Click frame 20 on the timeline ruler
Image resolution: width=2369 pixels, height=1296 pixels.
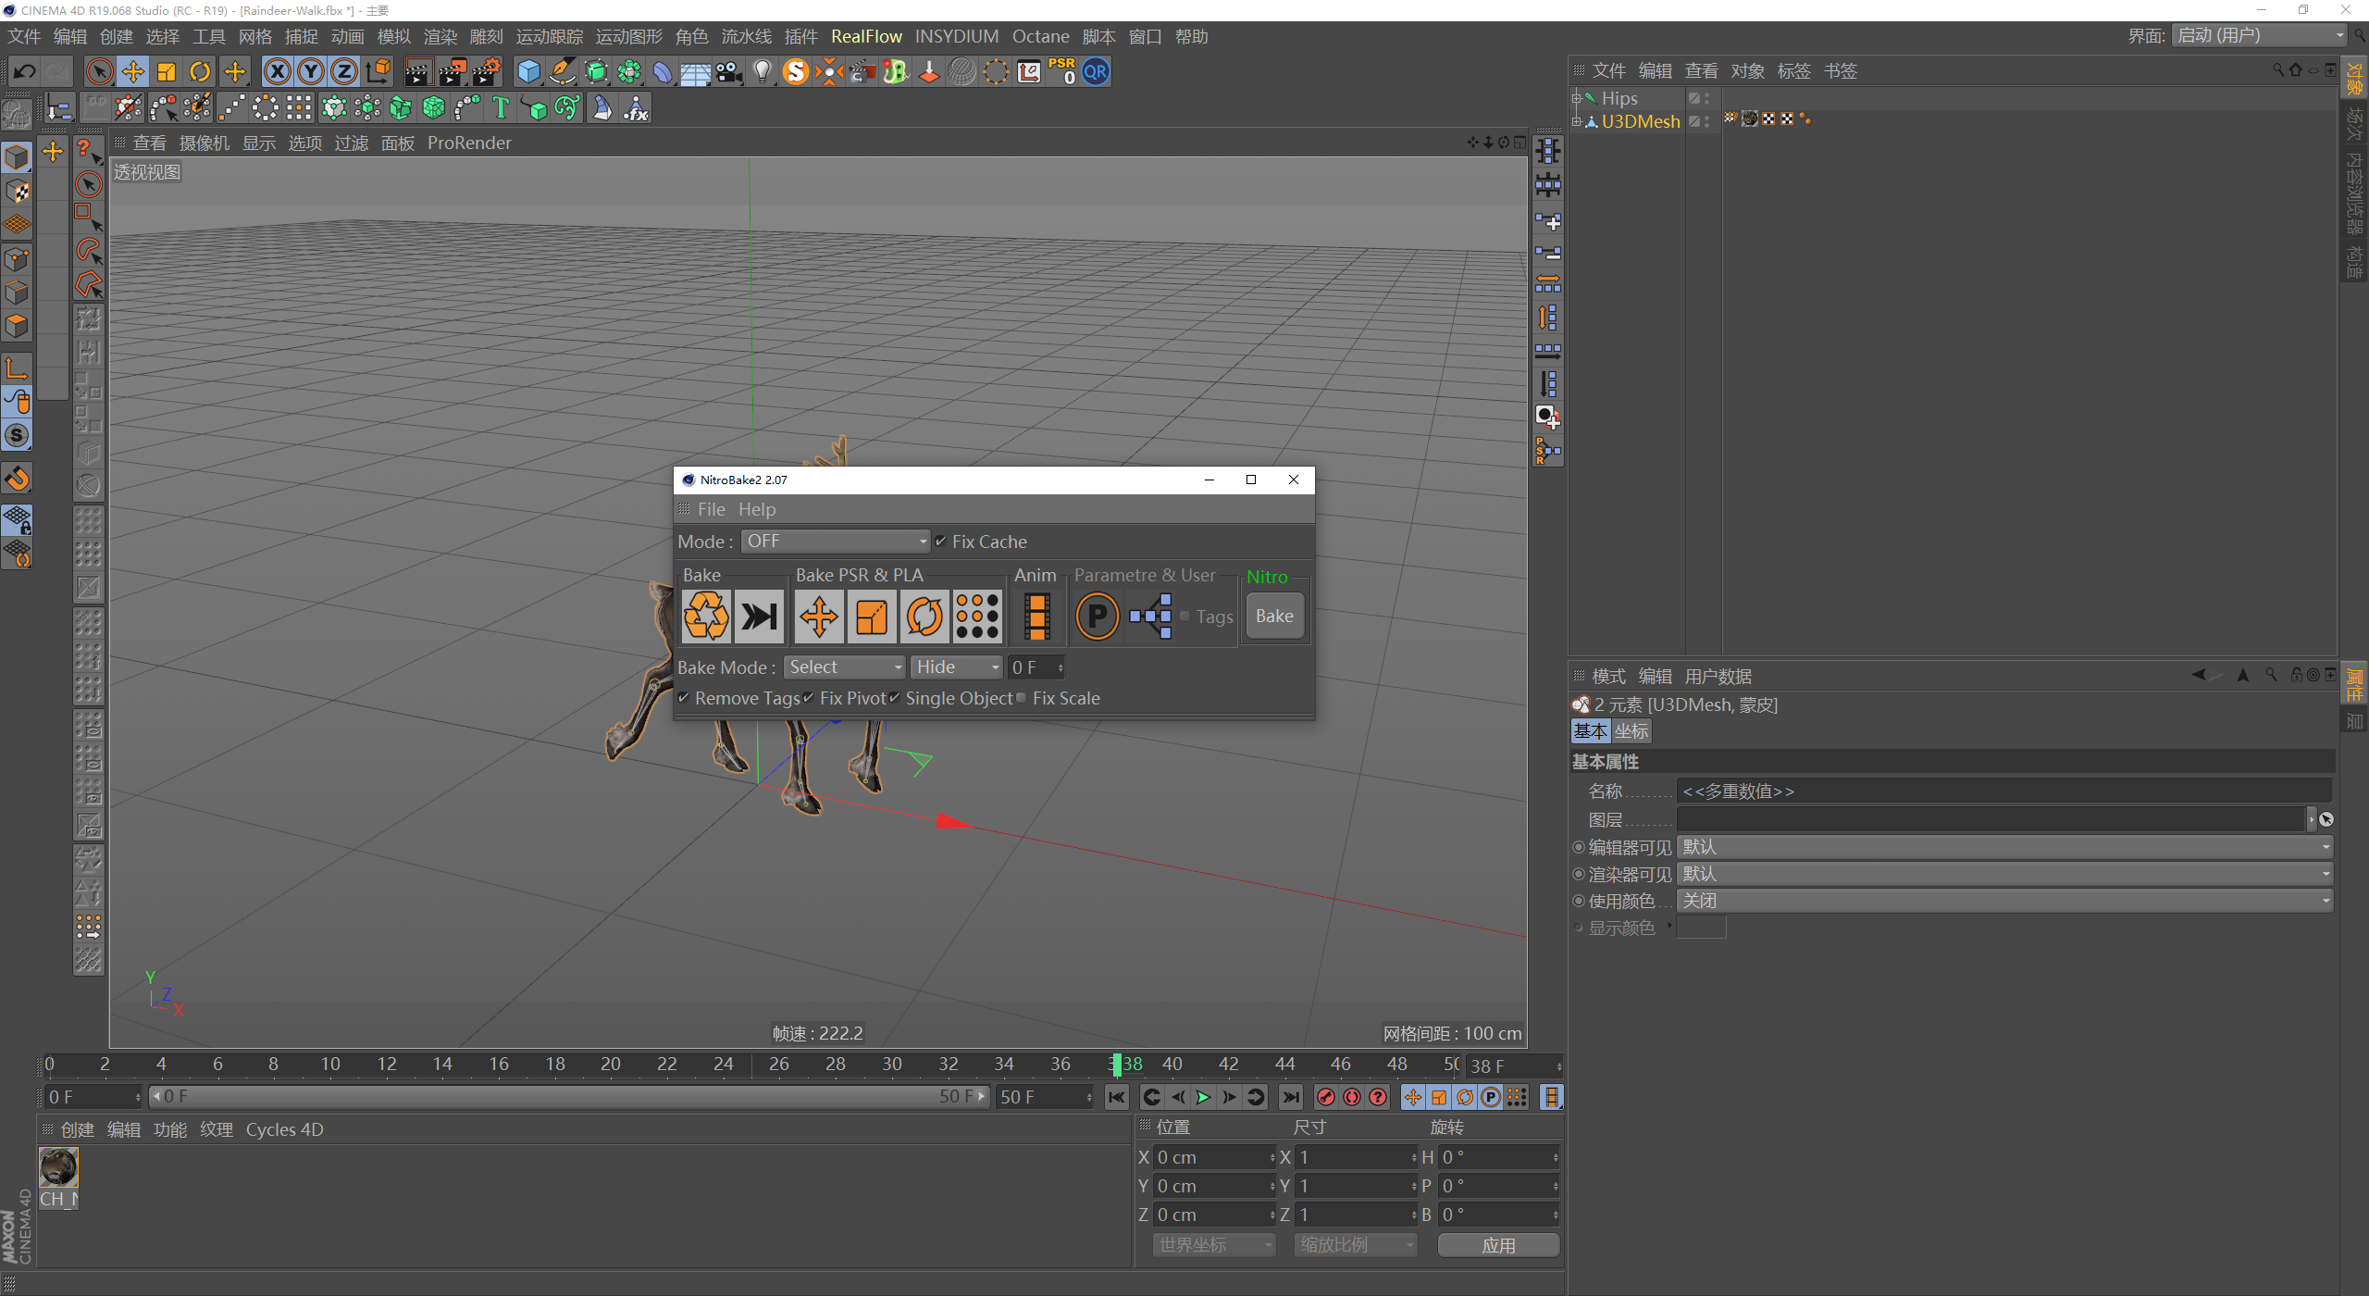(611, 1065)
